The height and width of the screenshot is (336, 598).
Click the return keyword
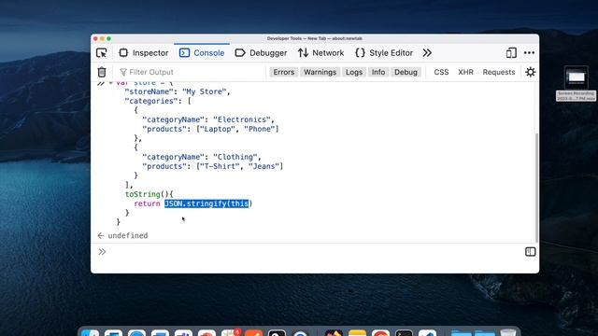(x=147, y=203)
